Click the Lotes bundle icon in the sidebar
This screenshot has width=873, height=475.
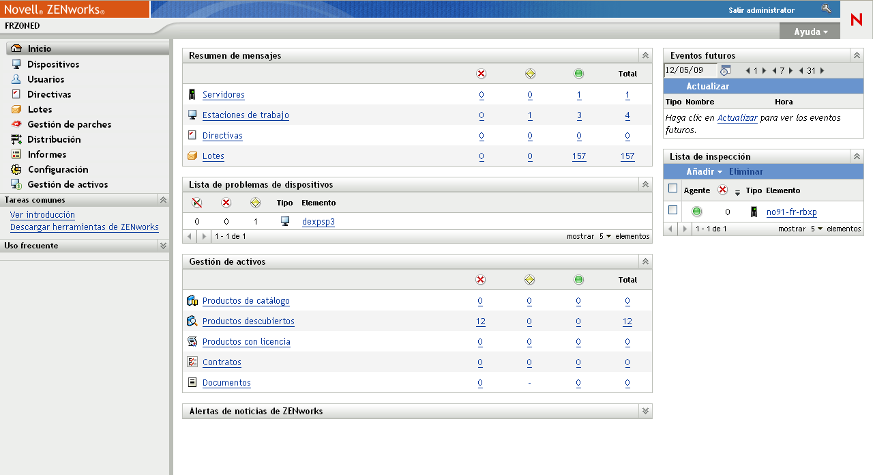tap(16, 109)
